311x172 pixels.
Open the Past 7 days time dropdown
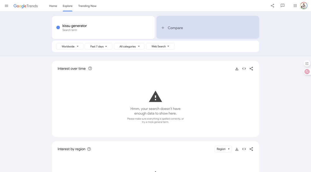tap(98, 46)
